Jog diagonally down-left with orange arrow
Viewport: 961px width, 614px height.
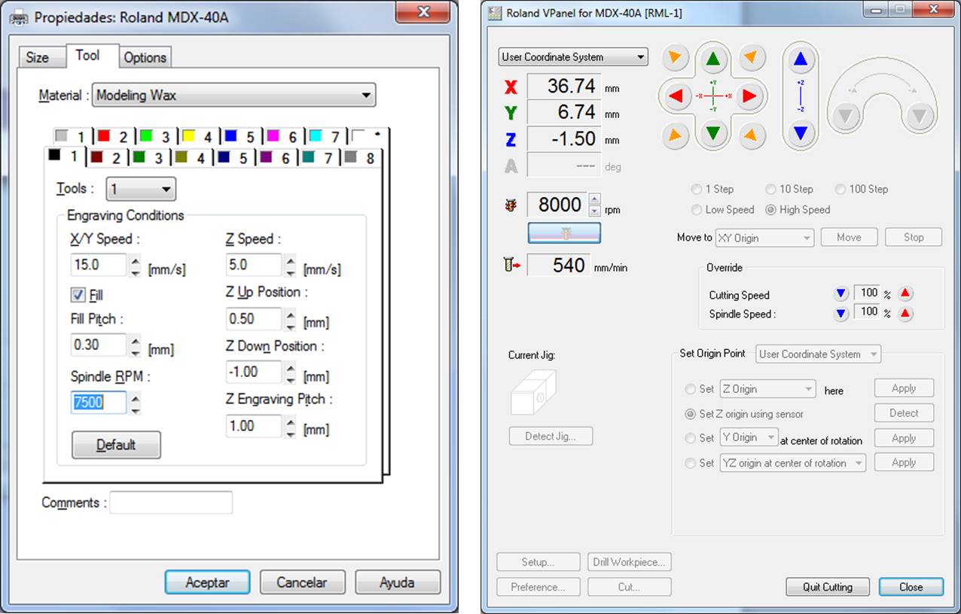676,135
